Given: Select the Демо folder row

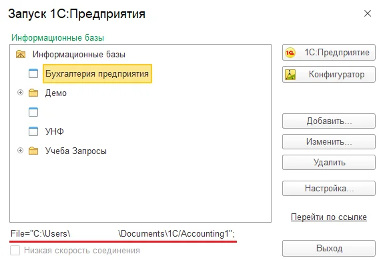Looking at the screenshot, I should tap(55, 93).
